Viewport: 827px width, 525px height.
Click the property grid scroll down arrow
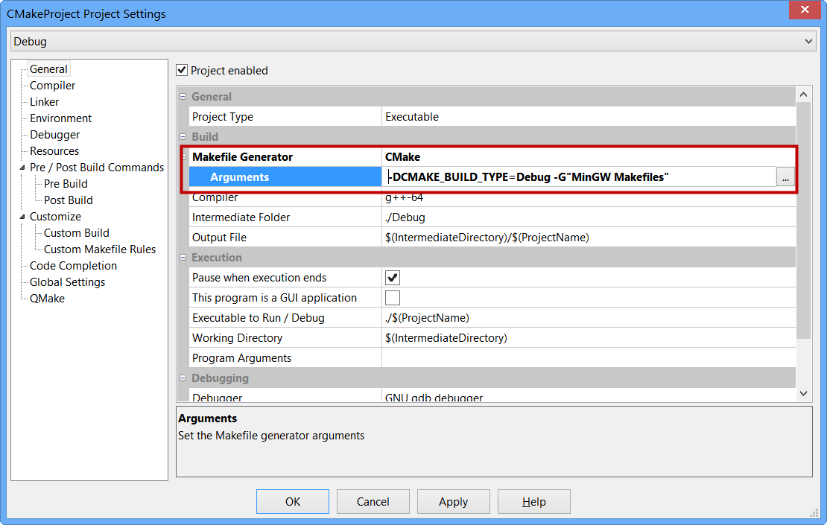click(803, 393)
